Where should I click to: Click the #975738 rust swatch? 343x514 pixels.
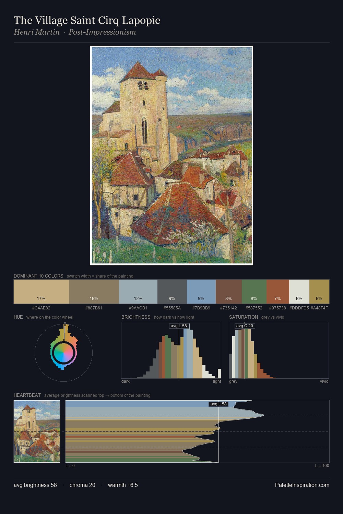278,292
